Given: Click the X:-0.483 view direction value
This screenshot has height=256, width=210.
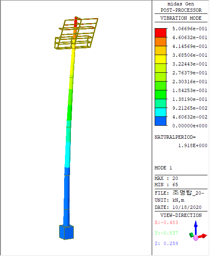Looking at the screenshot, I should point(166,222).
